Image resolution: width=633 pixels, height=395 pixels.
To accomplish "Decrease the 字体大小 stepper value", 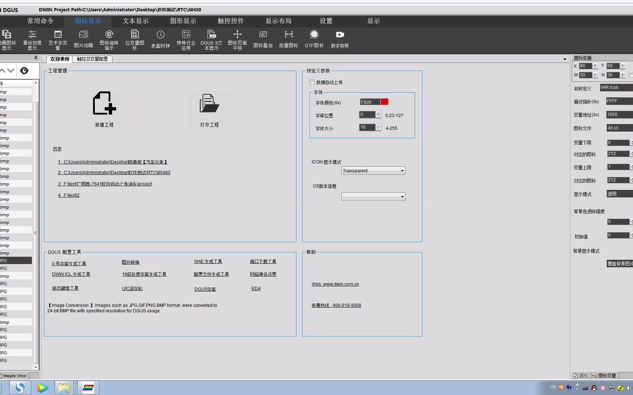I will pos(378,129).
